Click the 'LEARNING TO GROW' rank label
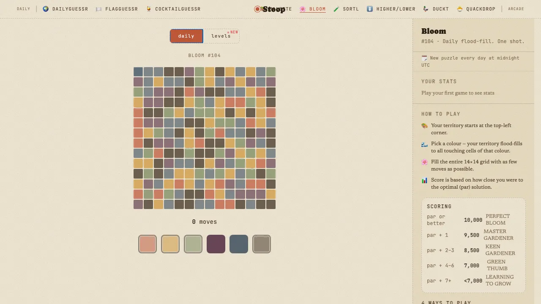541x304 pixels. [x=500, y=280]
